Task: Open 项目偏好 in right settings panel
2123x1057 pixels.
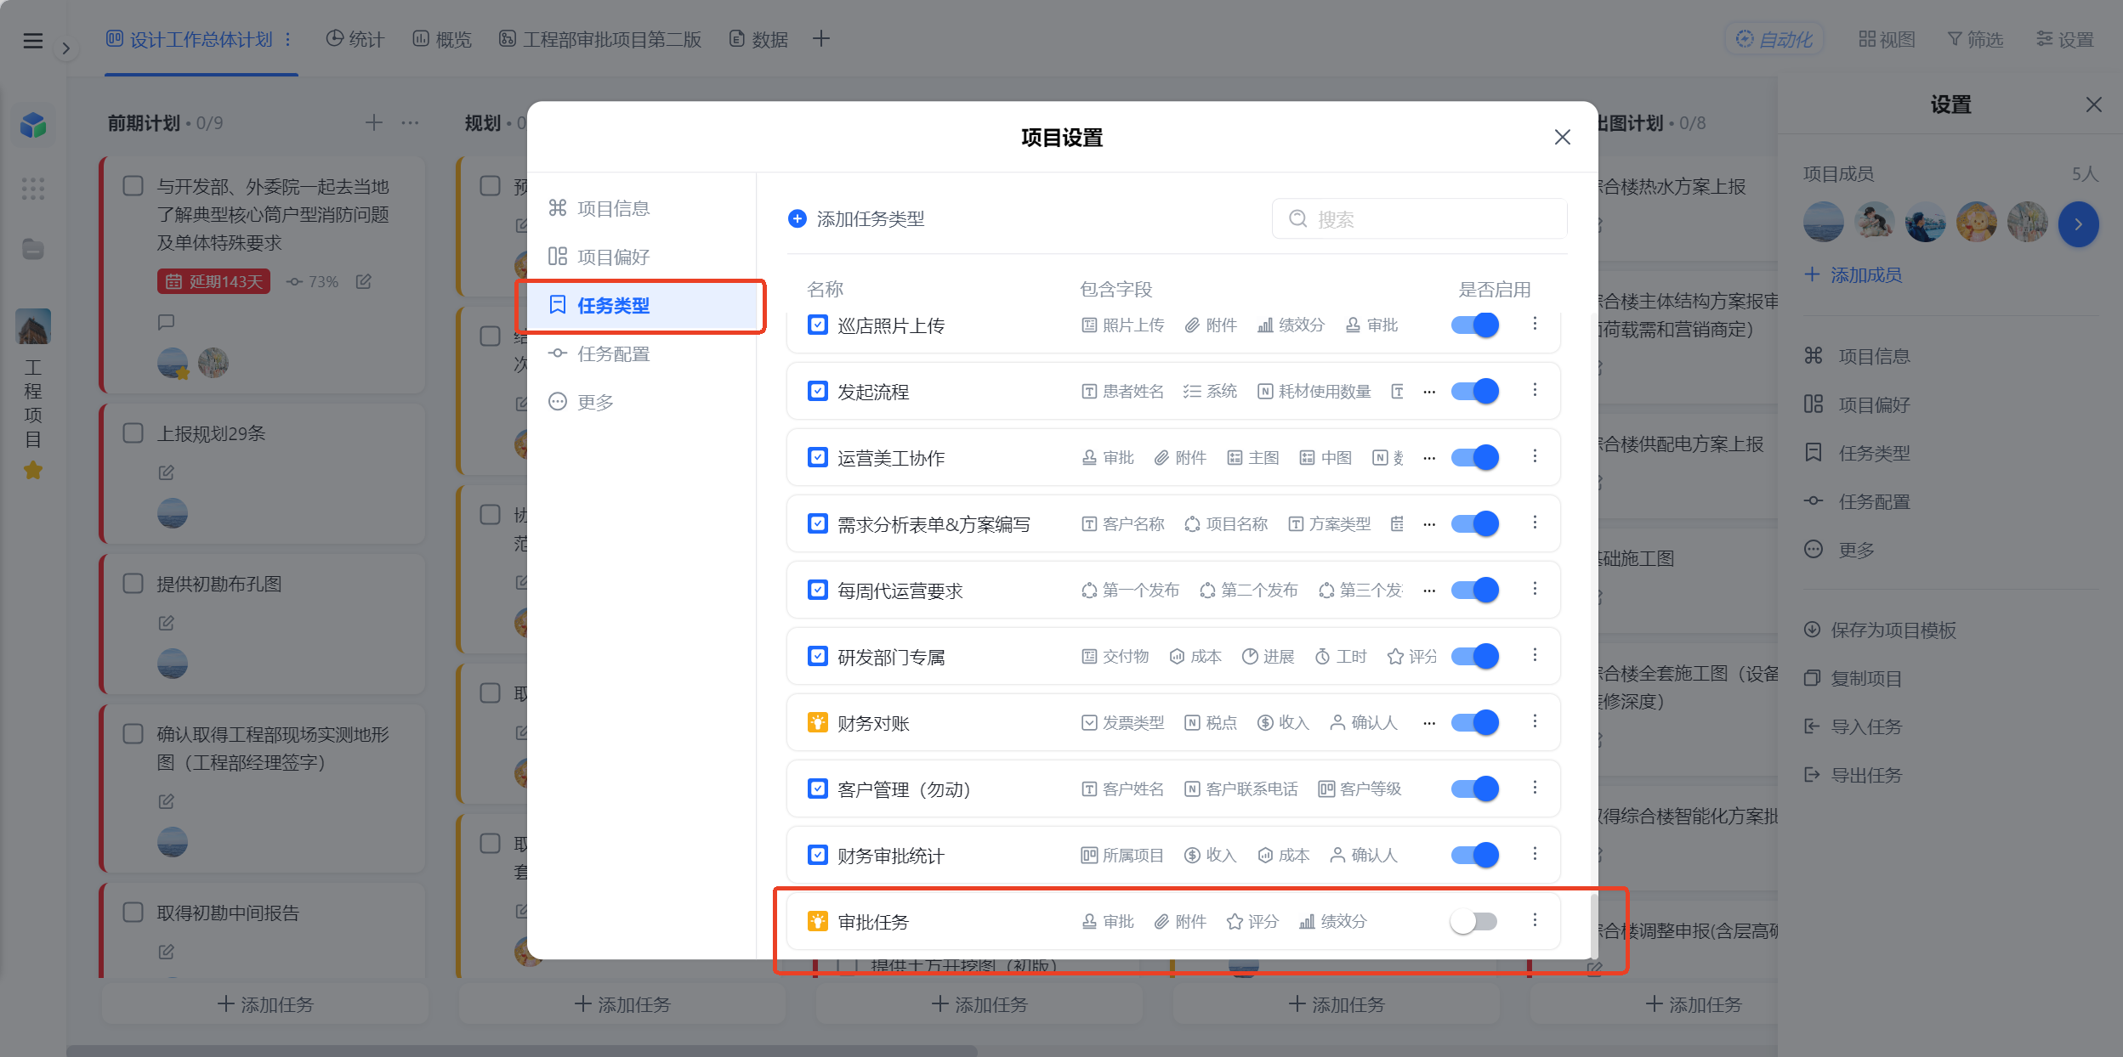Action: coord(1857,404)
